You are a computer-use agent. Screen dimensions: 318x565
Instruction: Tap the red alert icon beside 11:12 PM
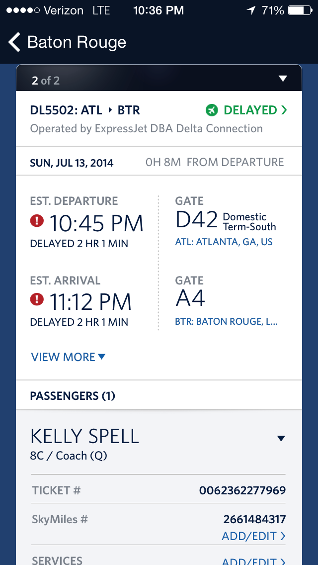(37, 299)
